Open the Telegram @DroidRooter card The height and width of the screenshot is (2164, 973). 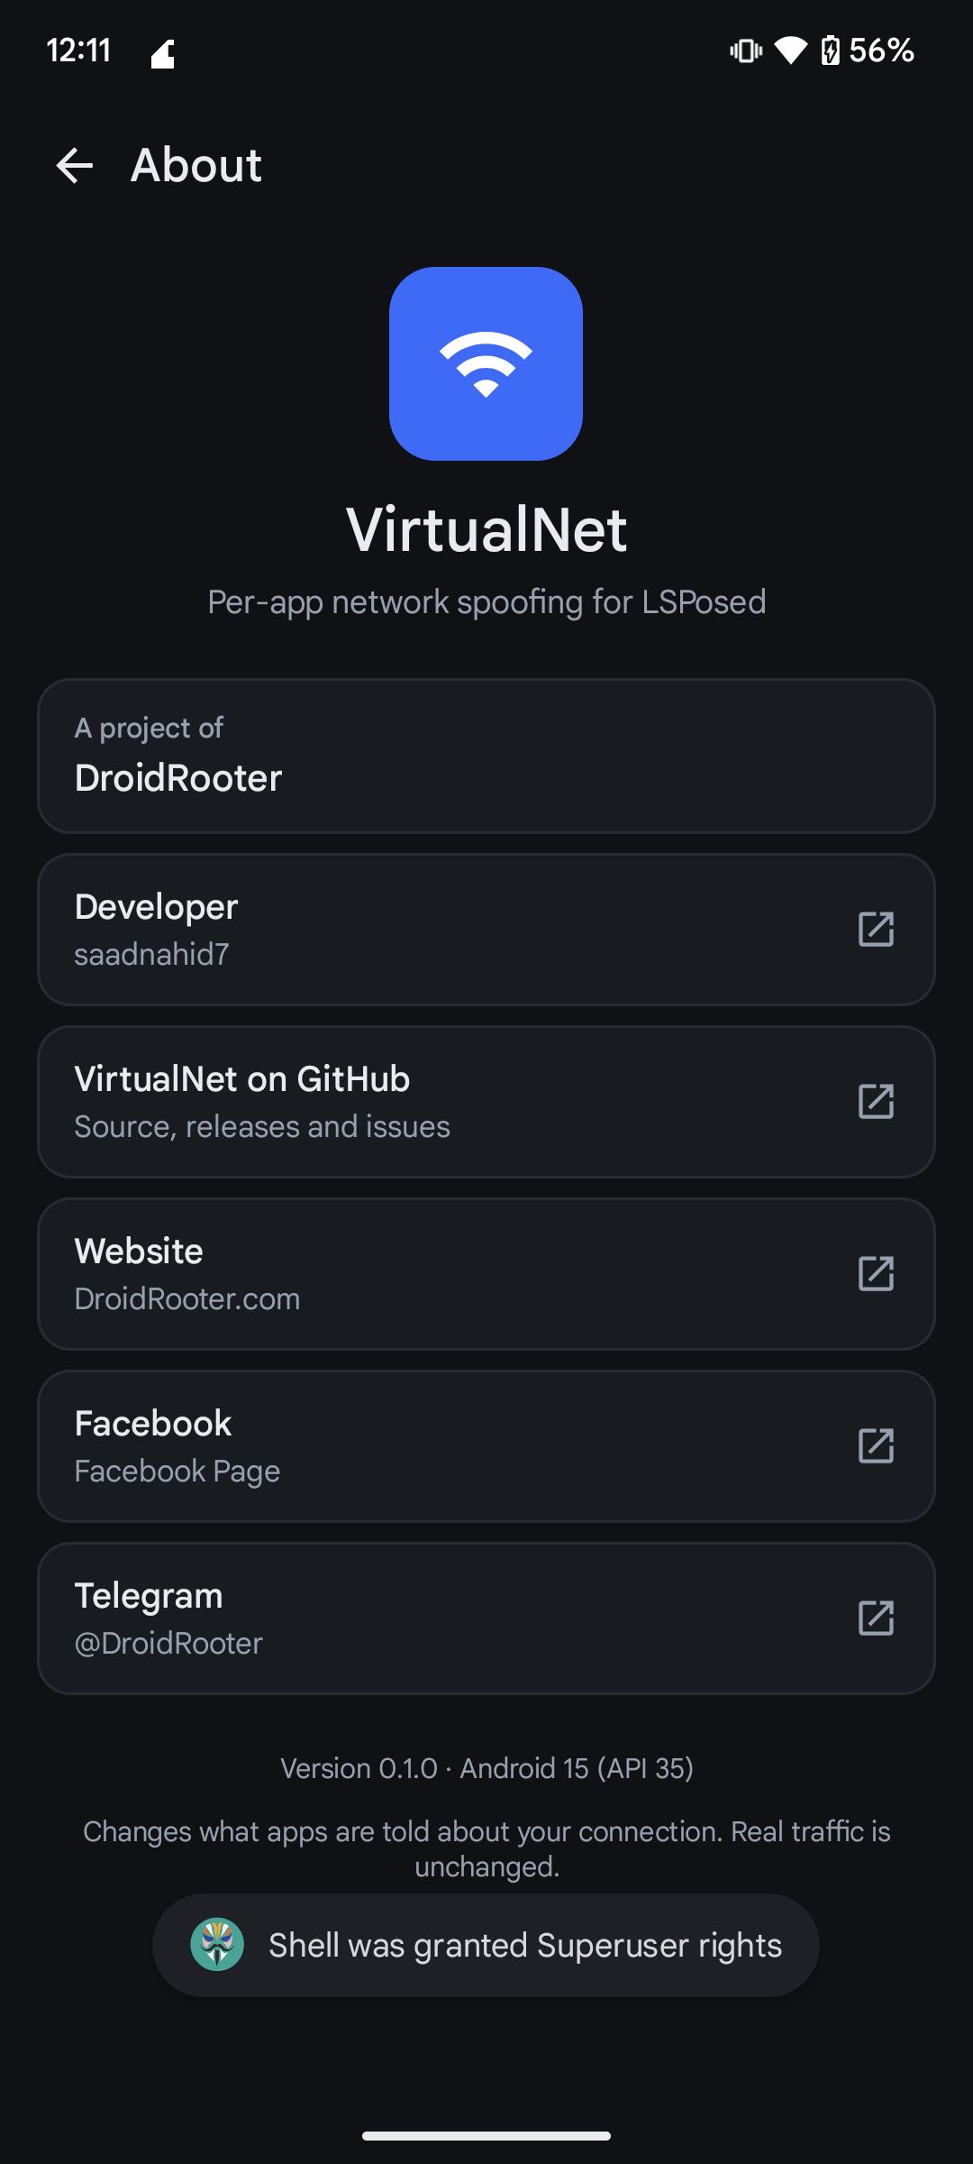486,1618
